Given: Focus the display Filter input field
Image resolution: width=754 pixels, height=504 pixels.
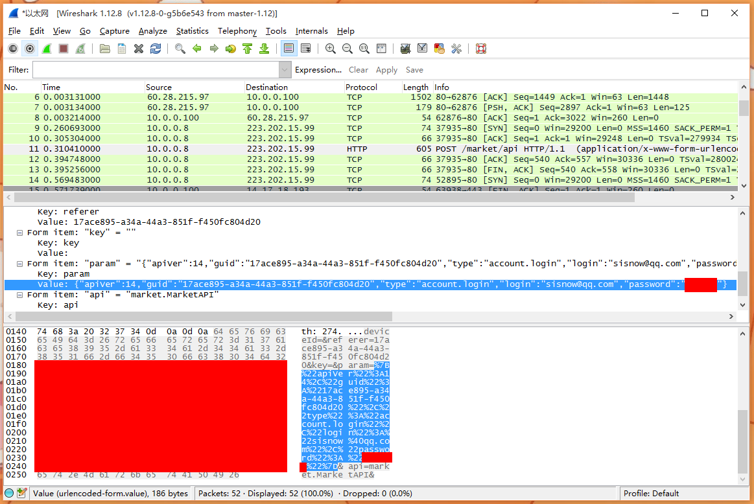Looking at the screenshot, I should tap(156, 70).
